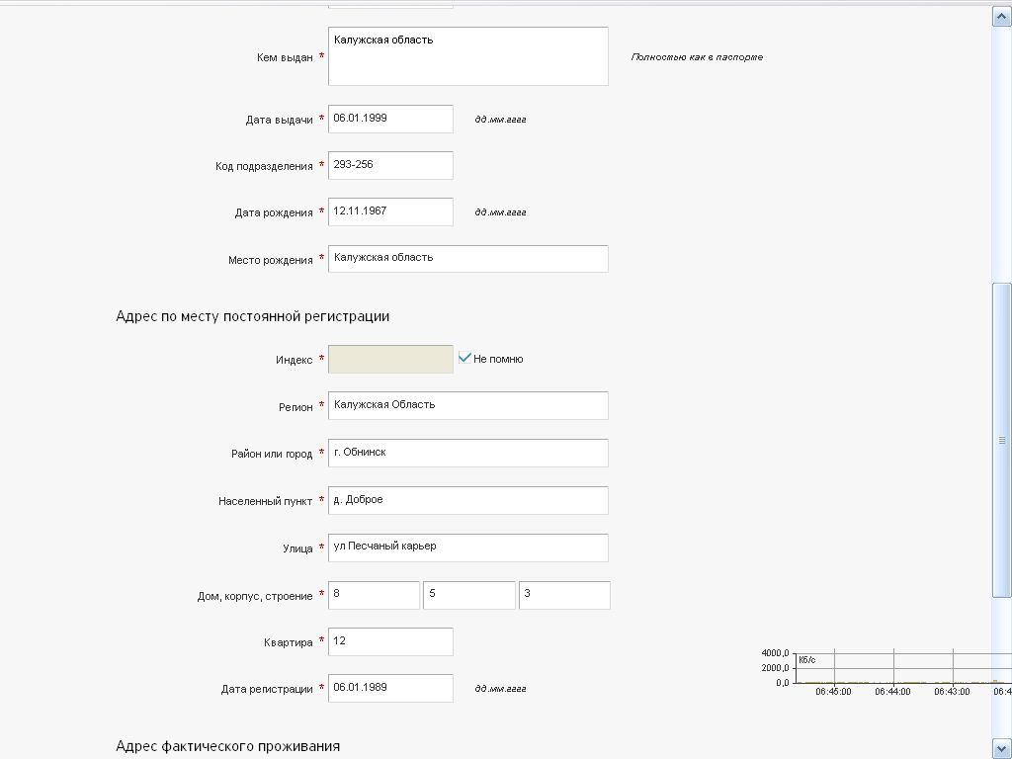This screenshot has width=1012, height=759.
Task: Click the disabled "Индекс" field
Action: pos(390,359)
